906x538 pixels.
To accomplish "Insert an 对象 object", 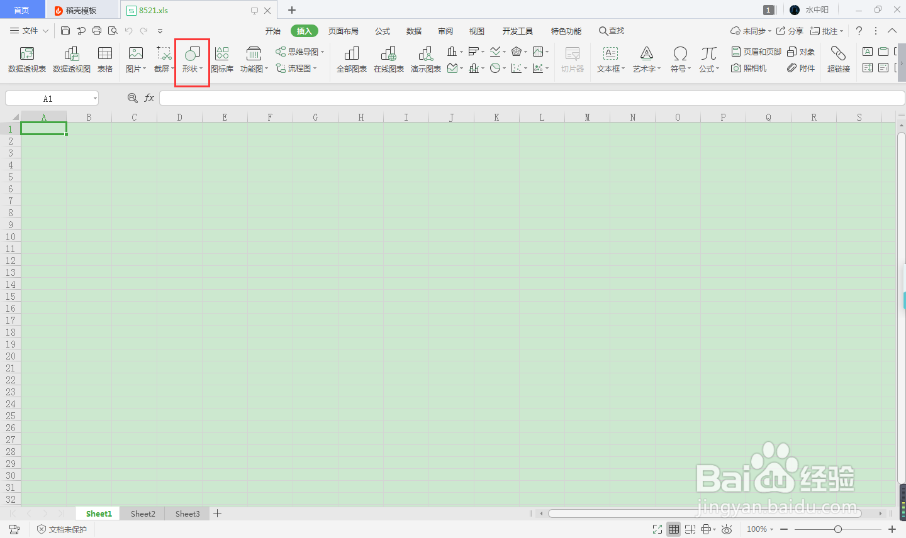I will point(801,52).
